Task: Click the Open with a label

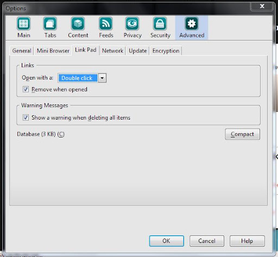Action: pos(37,78)
